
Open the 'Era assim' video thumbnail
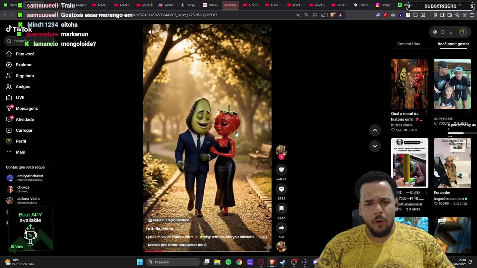click(452, 163)
